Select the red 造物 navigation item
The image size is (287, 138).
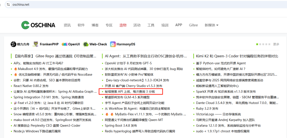(123, 25)
